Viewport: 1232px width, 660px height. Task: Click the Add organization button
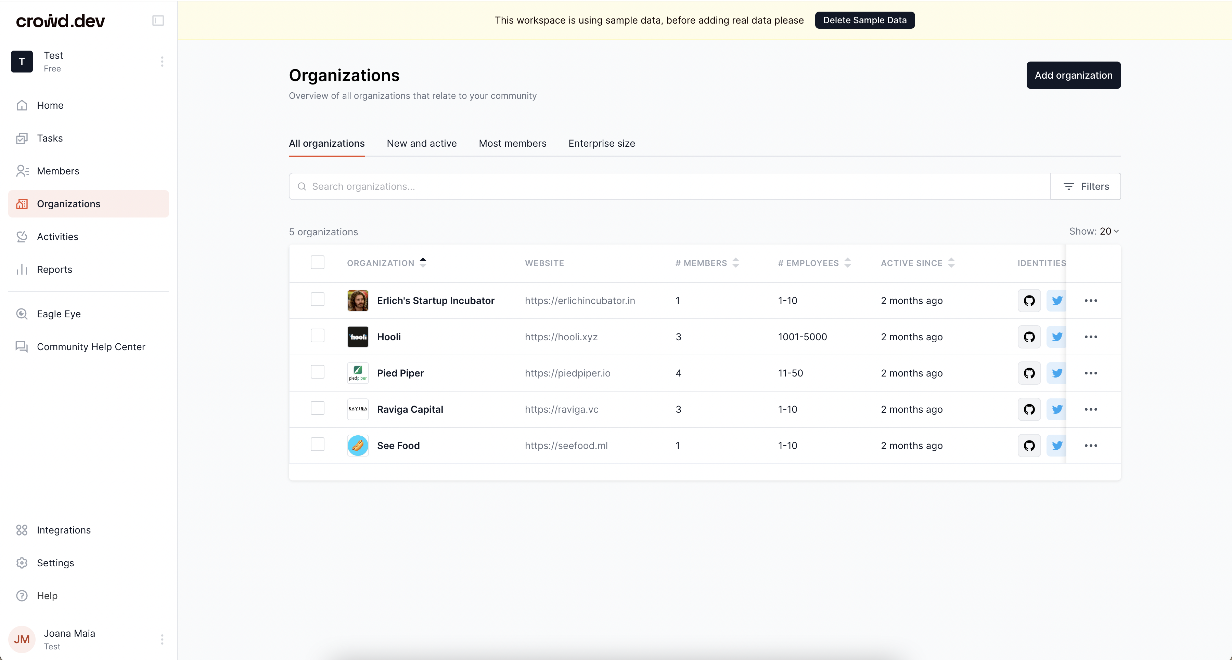point(1073,75)
